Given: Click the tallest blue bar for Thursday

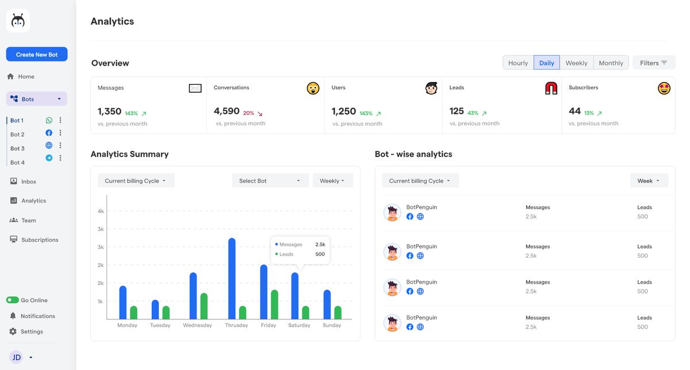Looking at the screenshot, I should tap(232, 279).
